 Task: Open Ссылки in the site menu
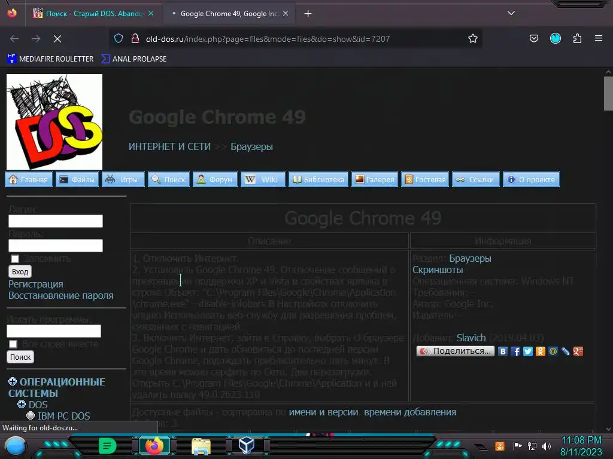coord(476,179)
